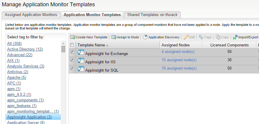Click the Create New Template icon
Viewport: 259px width, 124px height.
pyautogui.click(x=73, y=37)
